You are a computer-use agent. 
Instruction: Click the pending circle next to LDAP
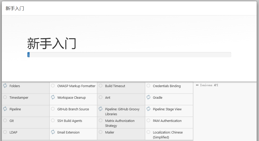point(5,132)
